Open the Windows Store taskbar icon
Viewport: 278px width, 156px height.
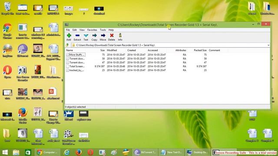tap(28, 152)
